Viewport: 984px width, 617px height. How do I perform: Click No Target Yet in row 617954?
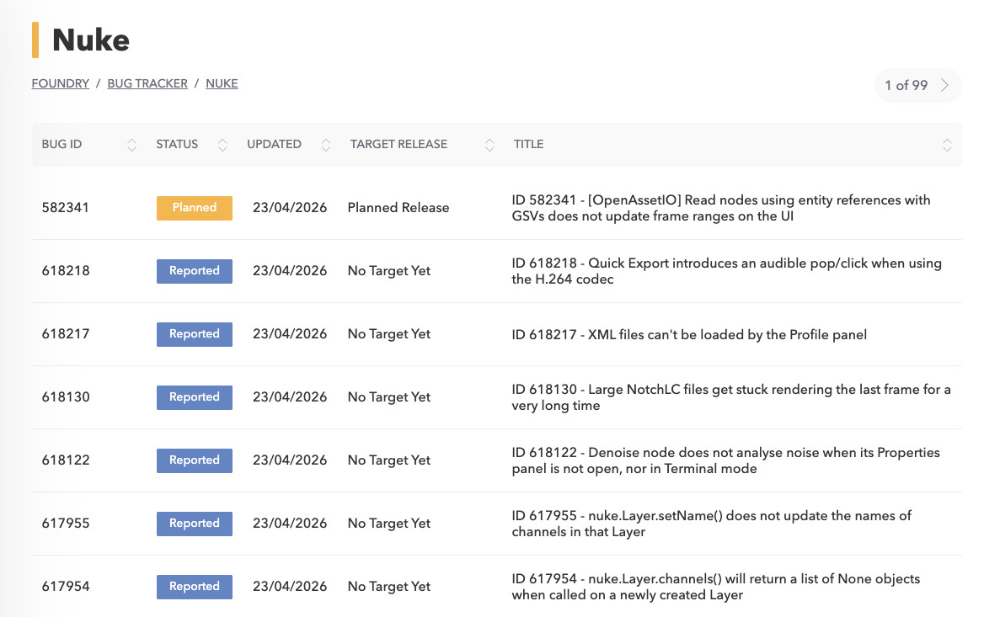click(x=389, y=586)
